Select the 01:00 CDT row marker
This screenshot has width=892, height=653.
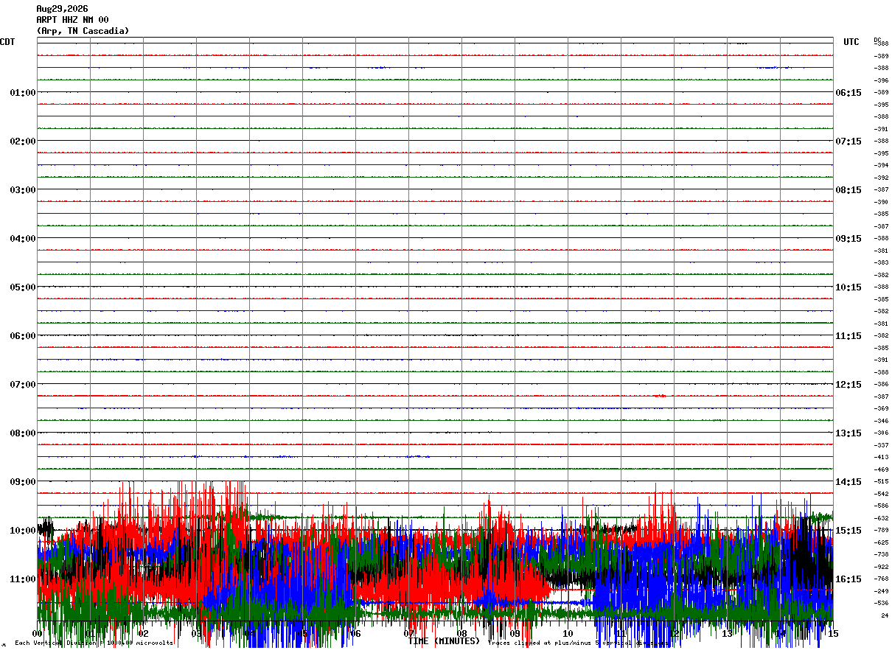[22, 93]
